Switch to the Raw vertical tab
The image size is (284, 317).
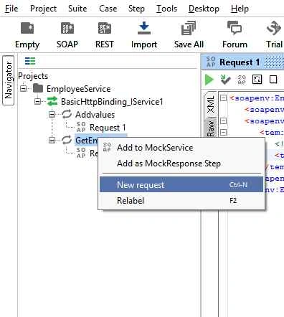[211, 128]
